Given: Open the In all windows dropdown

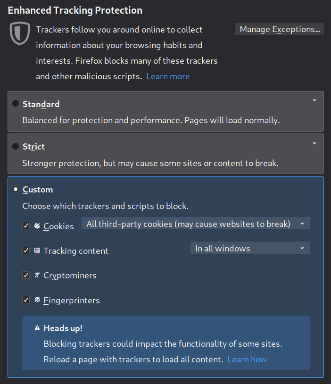Looking at the screenshot, I should pyautogui.click(x=250, y=248).
